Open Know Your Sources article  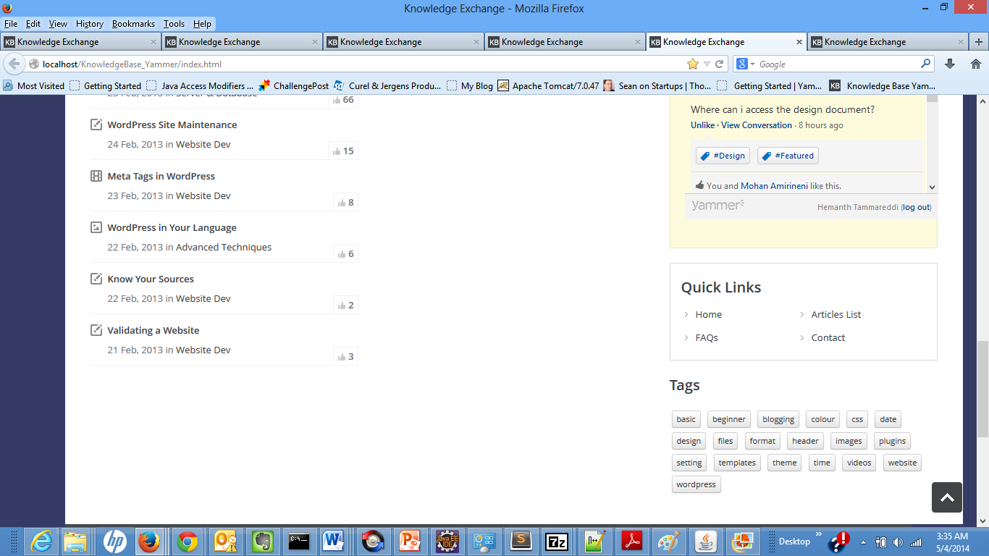(151, 279)
